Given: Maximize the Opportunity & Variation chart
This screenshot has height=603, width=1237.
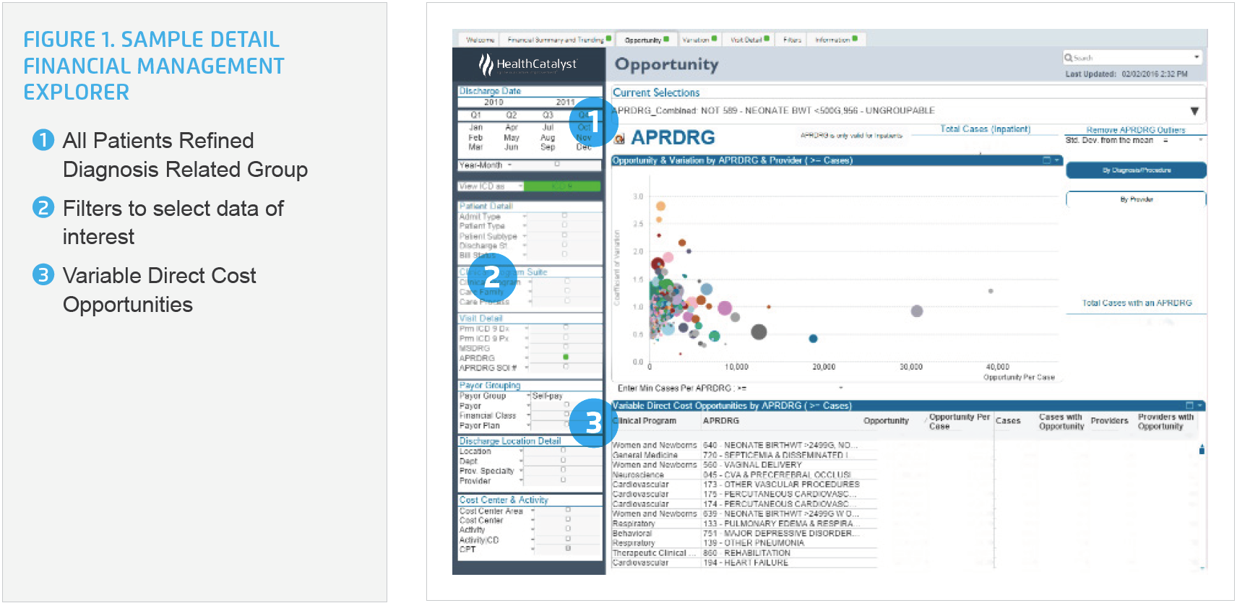Looking at the screenshot, I should 1047,160.
